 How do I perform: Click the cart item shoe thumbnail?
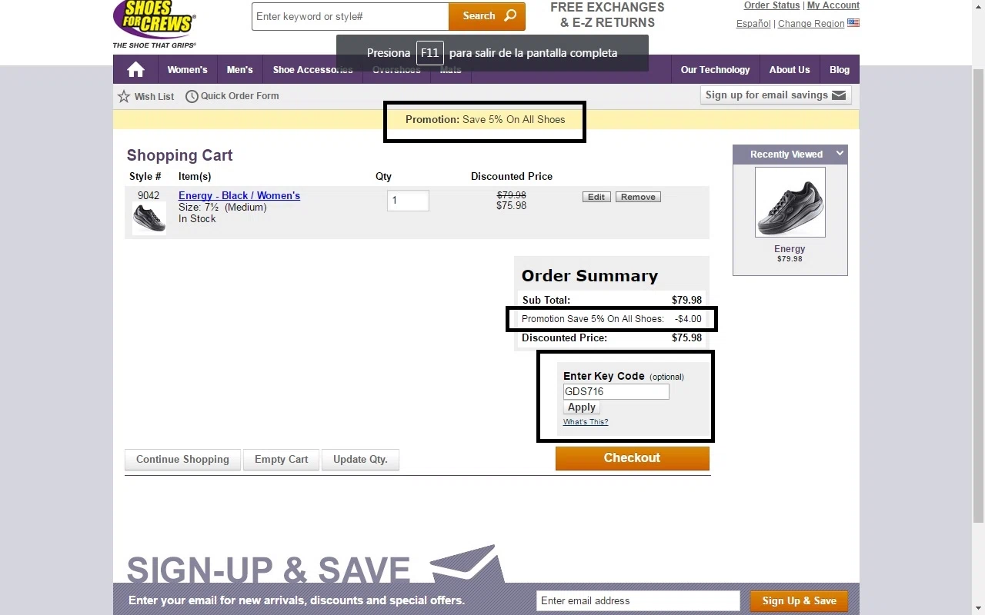tap(149, 218)
